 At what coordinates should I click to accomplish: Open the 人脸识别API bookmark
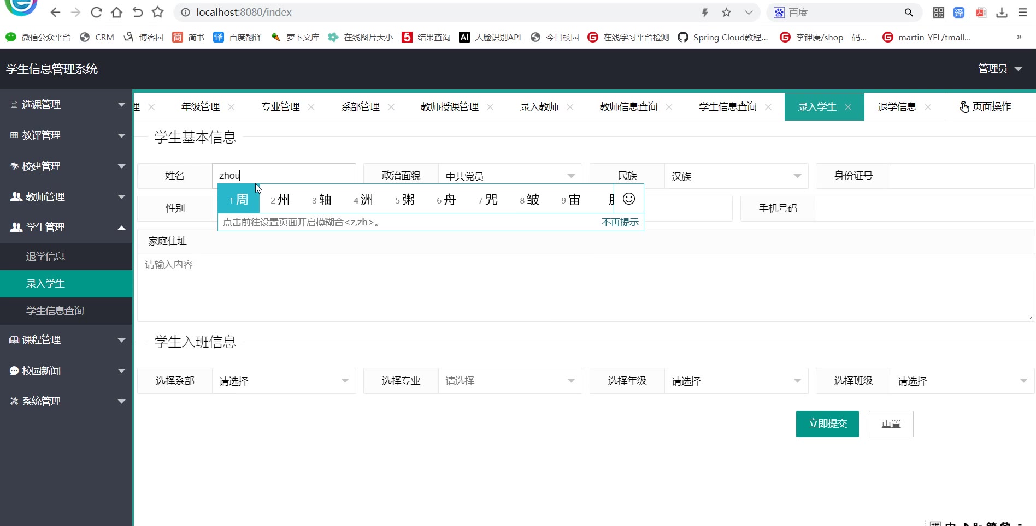(x=490, y=37)
